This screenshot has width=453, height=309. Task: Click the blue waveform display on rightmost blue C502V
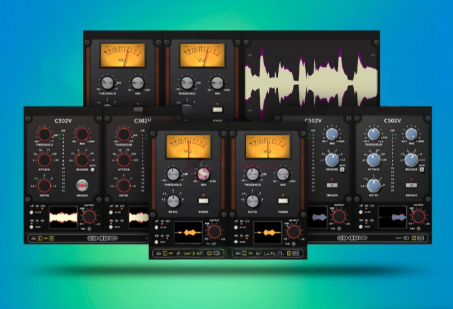392,217
